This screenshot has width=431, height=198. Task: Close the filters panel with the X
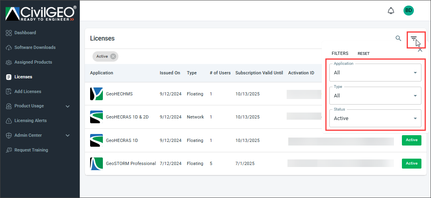pos(420,50)
